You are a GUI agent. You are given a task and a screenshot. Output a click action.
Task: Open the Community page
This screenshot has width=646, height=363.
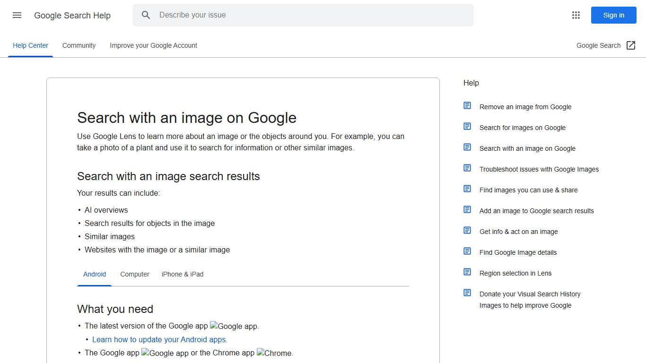[79, 45]
